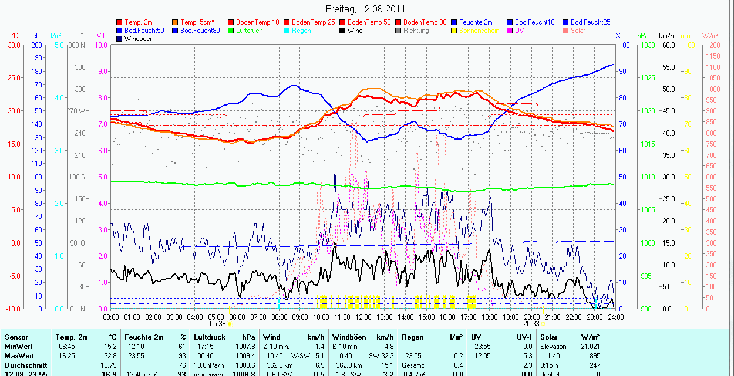The height and width of the screenshot is (376, 734).
Task: Click the Temp. 2m table column header
Action: coord(72,337)
